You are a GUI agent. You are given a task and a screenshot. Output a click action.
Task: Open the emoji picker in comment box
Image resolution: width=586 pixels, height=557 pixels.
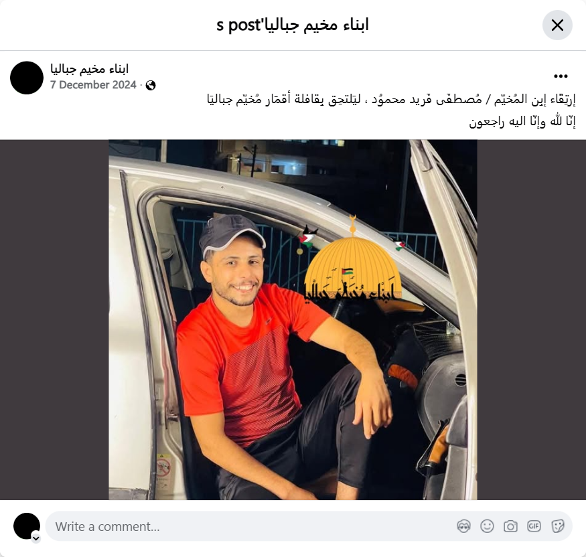click(487, 526)
